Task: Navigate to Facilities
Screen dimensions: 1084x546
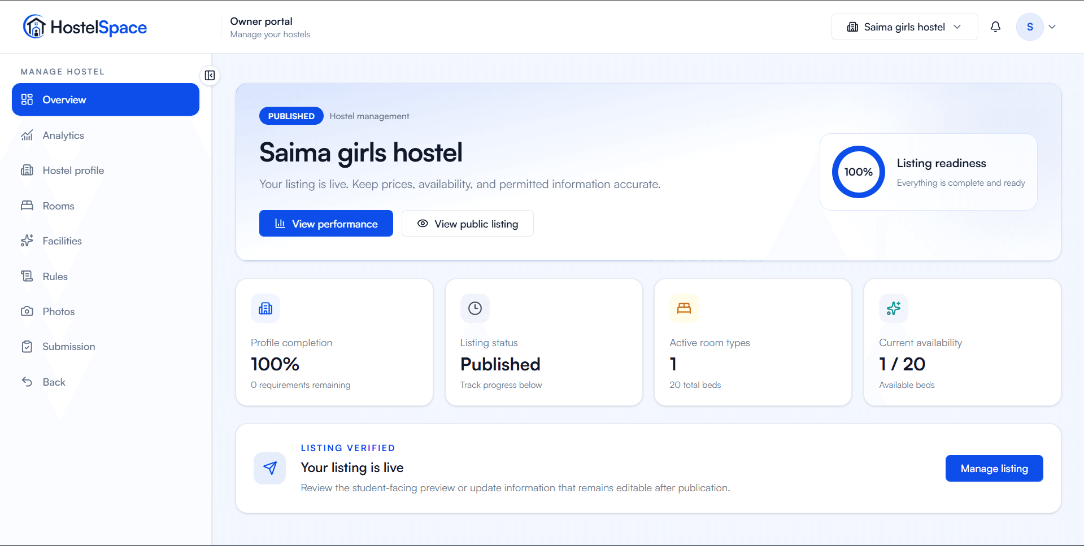Action: 106,241
